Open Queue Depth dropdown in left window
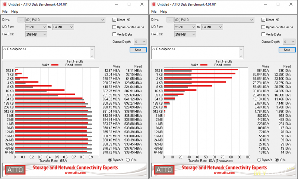 (143, 42)
